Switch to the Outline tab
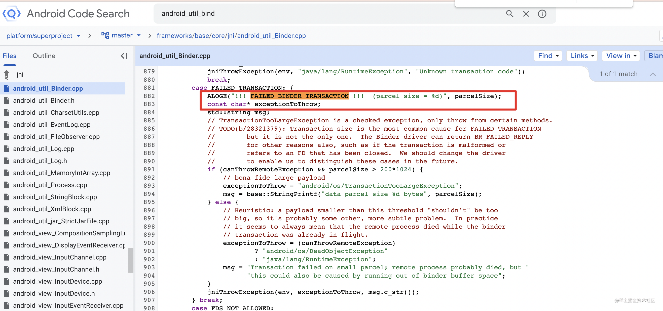 (44, 56)
